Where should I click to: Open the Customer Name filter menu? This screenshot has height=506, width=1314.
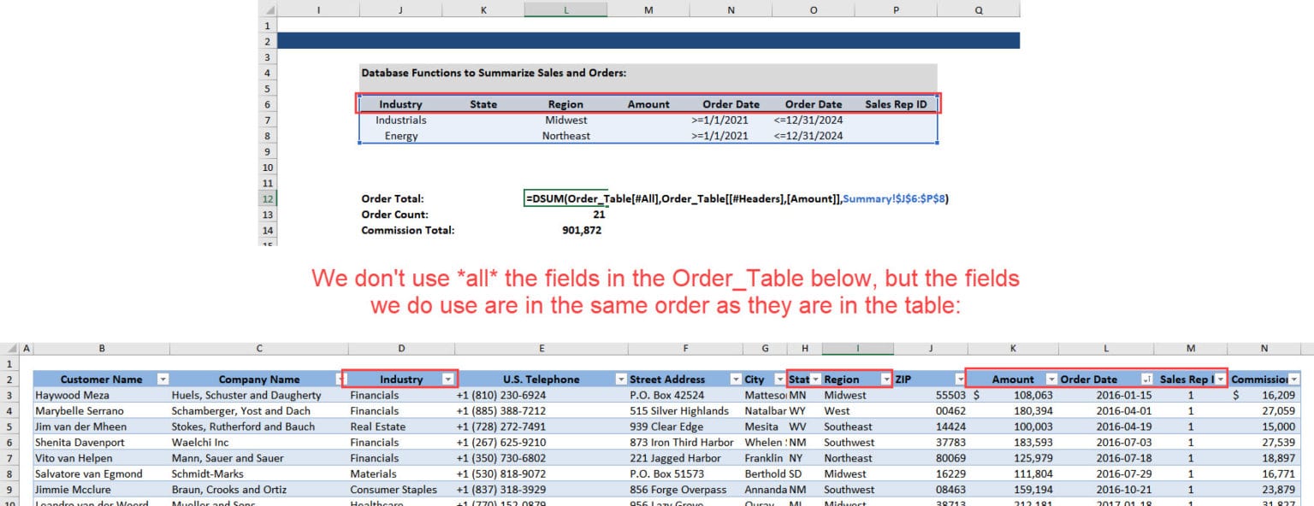(163, 379)
